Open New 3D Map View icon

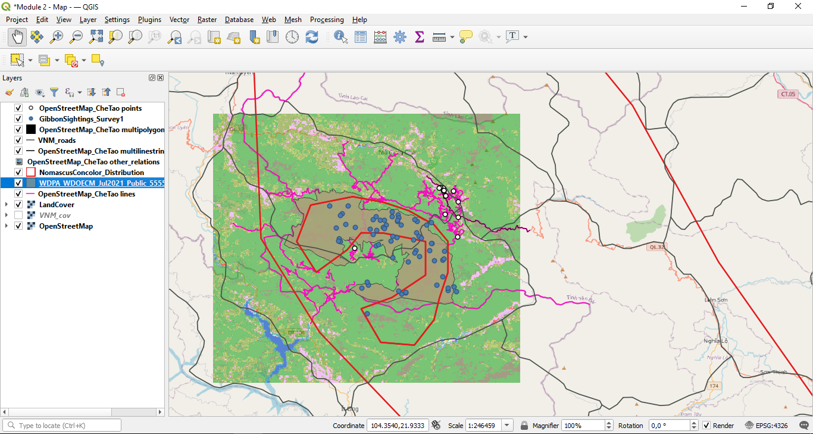pos(233,37)
